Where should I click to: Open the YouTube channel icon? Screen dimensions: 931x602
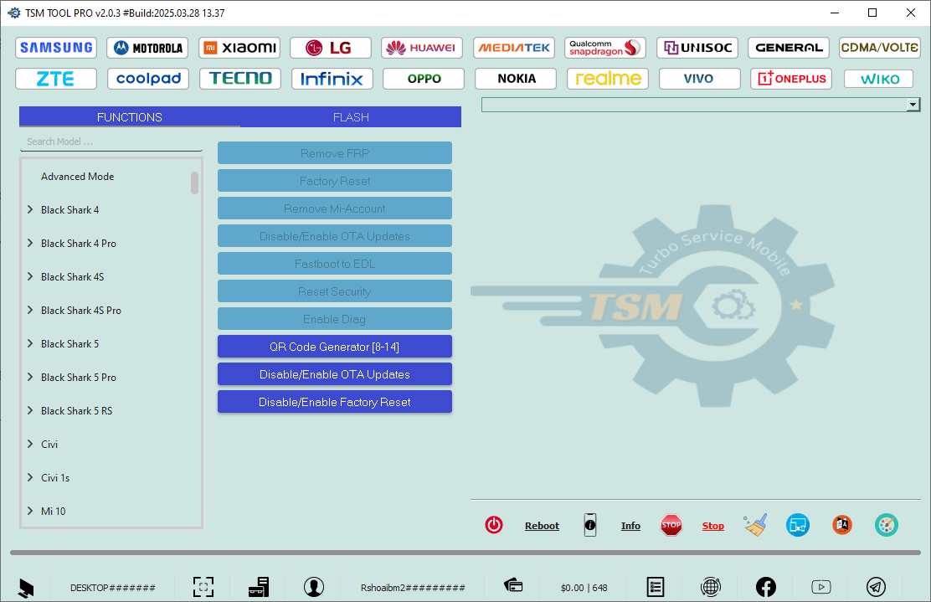pos(821,587)
